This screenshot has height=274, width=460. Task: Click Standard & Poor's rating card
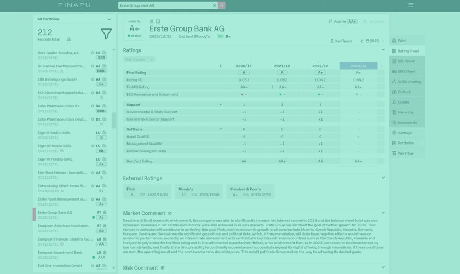251,192
